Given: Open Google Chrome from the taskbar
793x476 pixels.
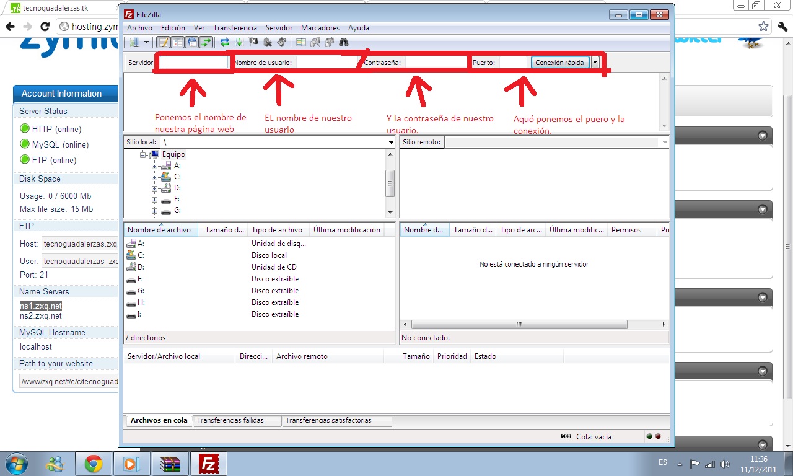Looking at the screenshot, I should 94,464.
